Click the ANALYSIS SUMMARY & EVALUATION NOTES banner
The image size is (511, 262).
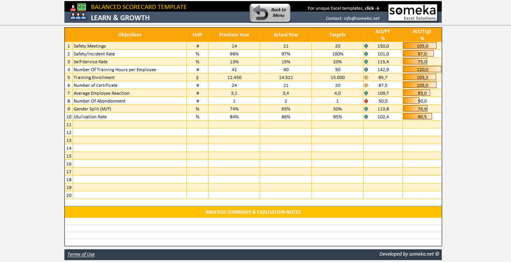pyautogui.click(x=253, y=212)
